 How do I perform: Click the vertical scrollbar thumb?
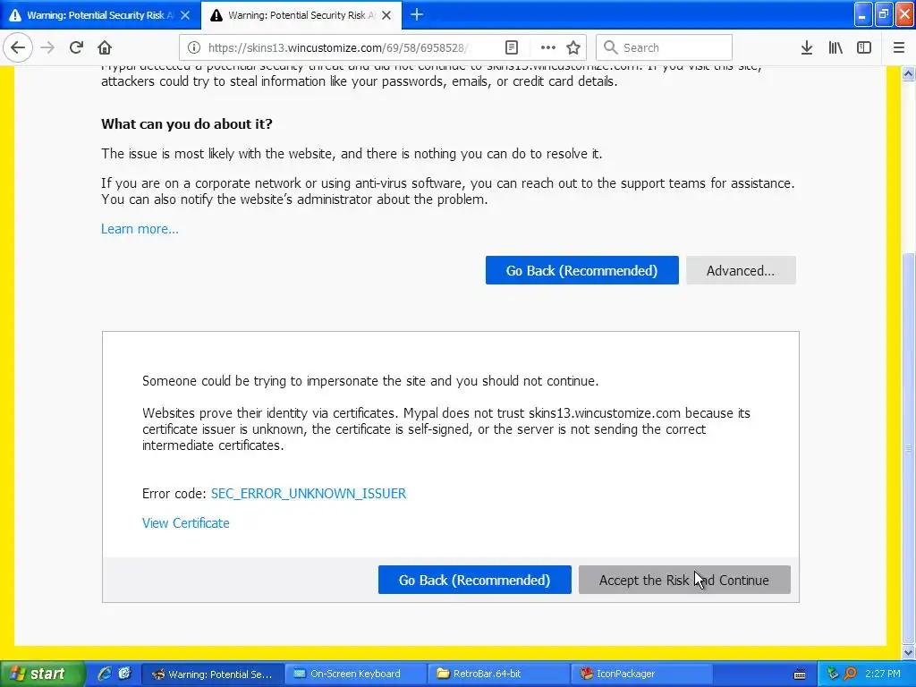coord(909,447)
